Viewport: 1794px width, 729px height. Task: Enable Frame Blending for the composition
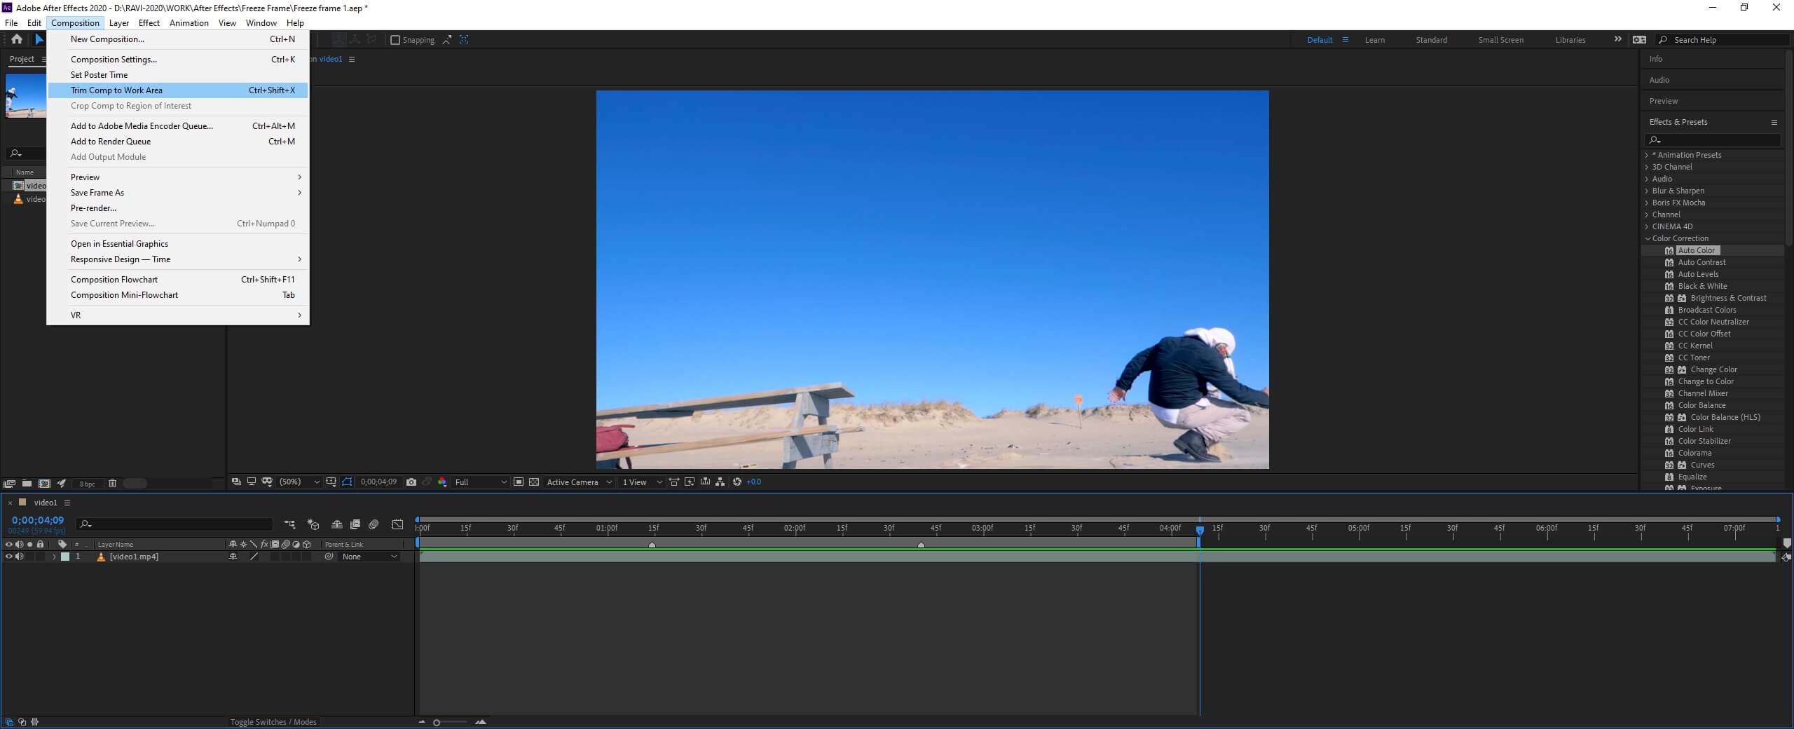coord(355,524)
